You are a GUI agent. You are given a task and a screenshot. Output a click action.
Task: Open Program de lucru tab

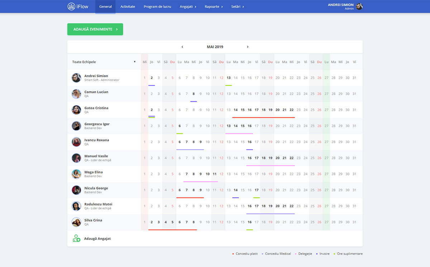157,6
